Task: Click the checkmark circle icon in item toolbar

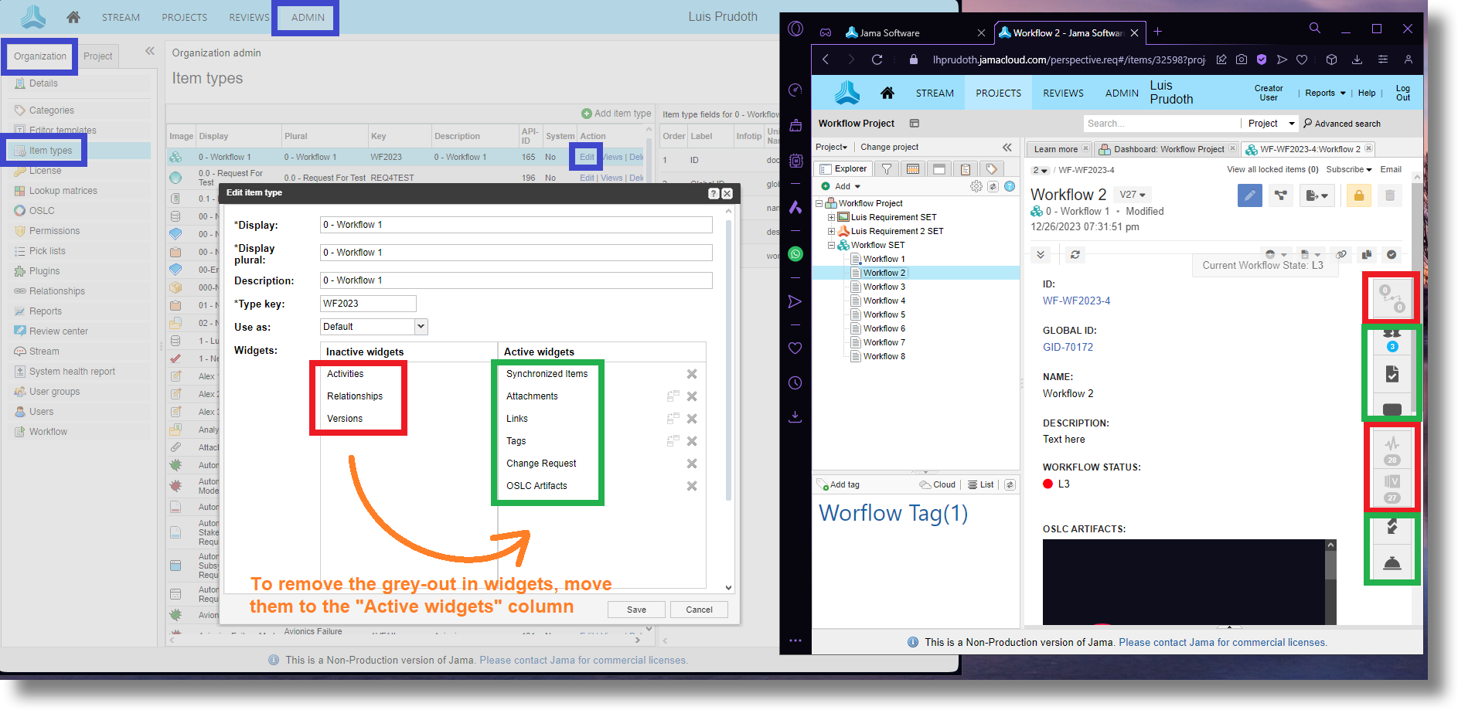Action: click(1392, 254)
